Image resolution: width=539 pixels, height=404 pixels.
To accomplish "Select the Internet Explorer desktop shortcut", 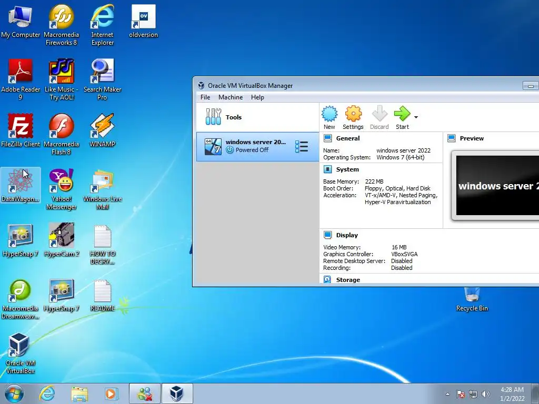I will point(103,25).
